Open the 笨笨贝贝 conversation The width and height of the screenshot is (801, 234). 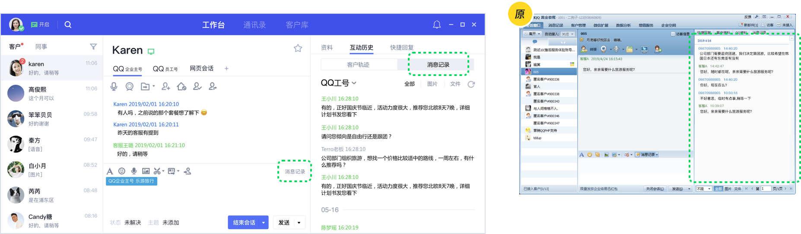coord(52,119)
